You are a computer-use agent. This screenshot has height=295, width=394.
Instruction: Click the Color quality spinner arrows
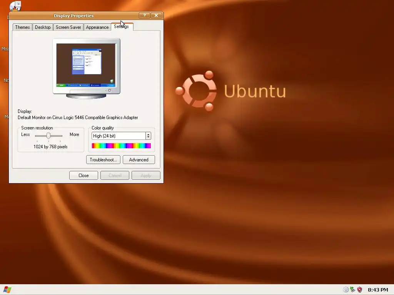point(148,136)
